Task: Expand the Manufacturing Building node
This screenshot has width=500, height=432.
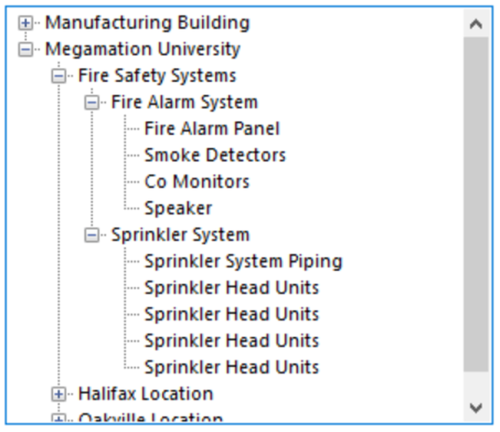Action: [25, 23]
